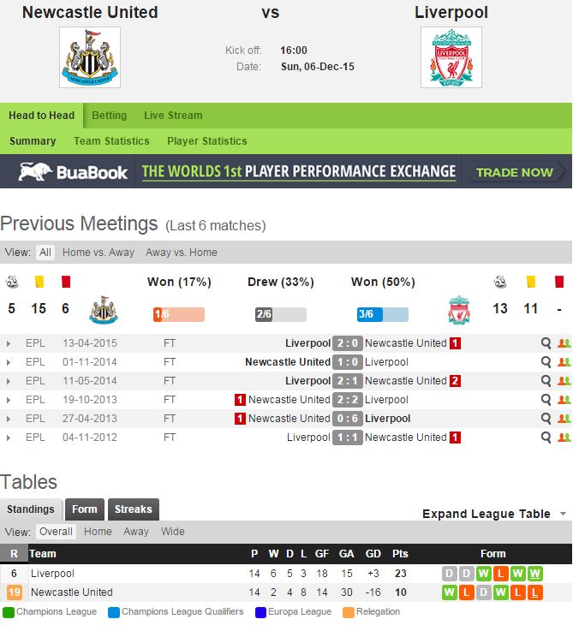The height and width of the screenshot is (643, 573).
Task: Open match details magnifier for 13-04-2015 match
Action: pos(546,343)
